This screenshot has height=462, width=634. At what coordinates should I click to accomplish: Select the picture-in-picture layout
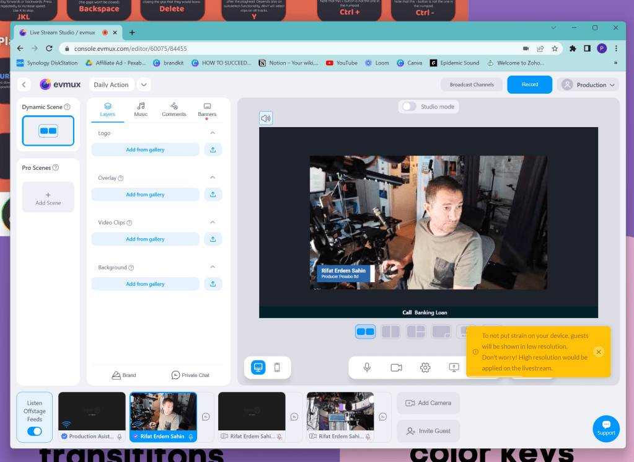tap(441, 332)
